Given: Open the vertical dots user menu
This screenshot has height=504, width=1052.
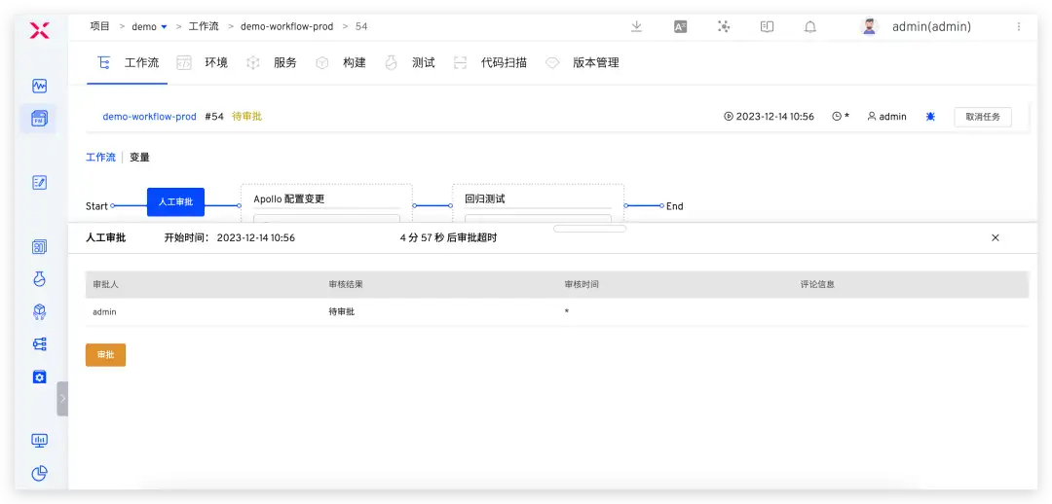Looking at the screenshot, I should (1019, 27).
